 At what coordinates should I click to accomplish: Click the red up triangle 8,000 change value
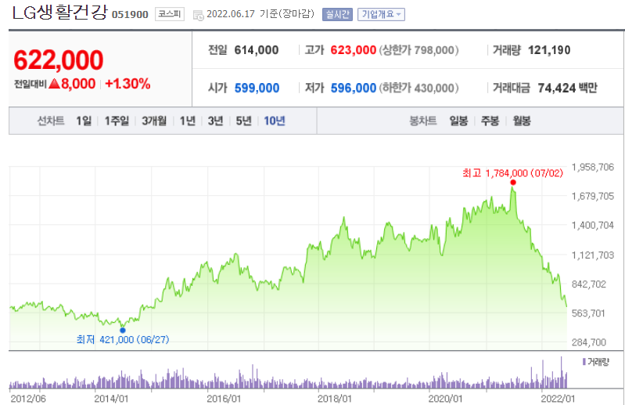[x=72, y=84]
